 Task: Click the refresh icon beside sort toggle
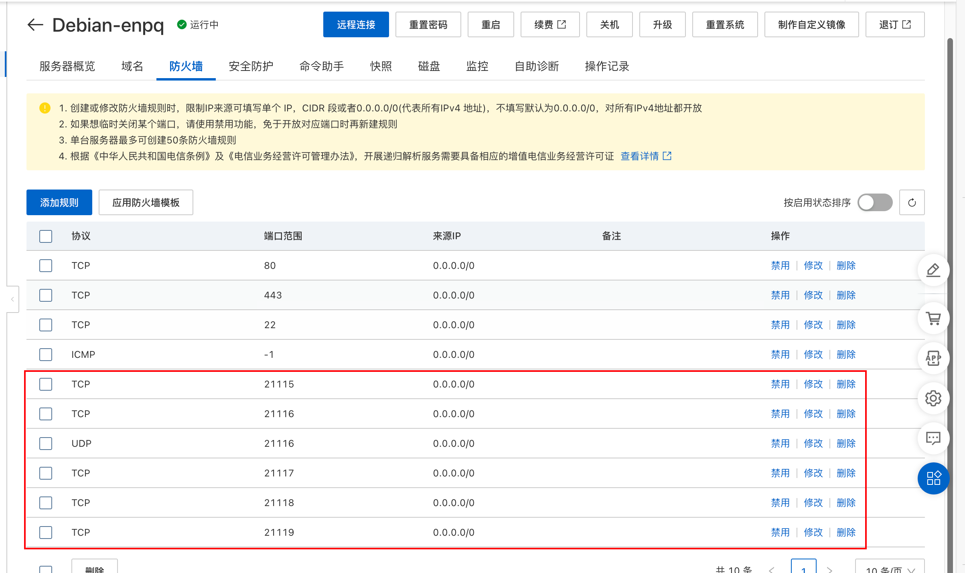pos(912,203)
